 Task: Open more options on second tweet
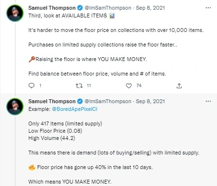tap(208, 101)
